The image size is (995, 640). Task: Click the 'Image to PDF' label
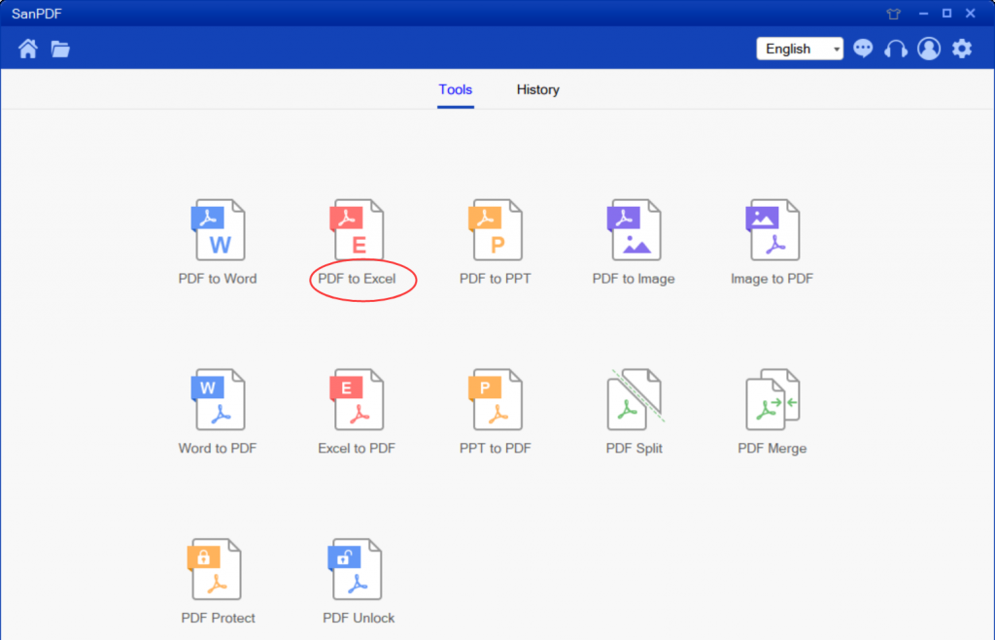click(772, 279)
